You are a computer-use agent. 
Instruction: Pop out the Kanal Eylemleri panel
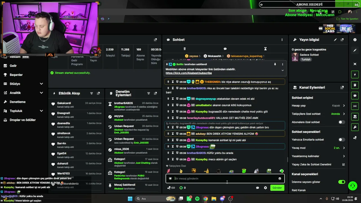342,88
